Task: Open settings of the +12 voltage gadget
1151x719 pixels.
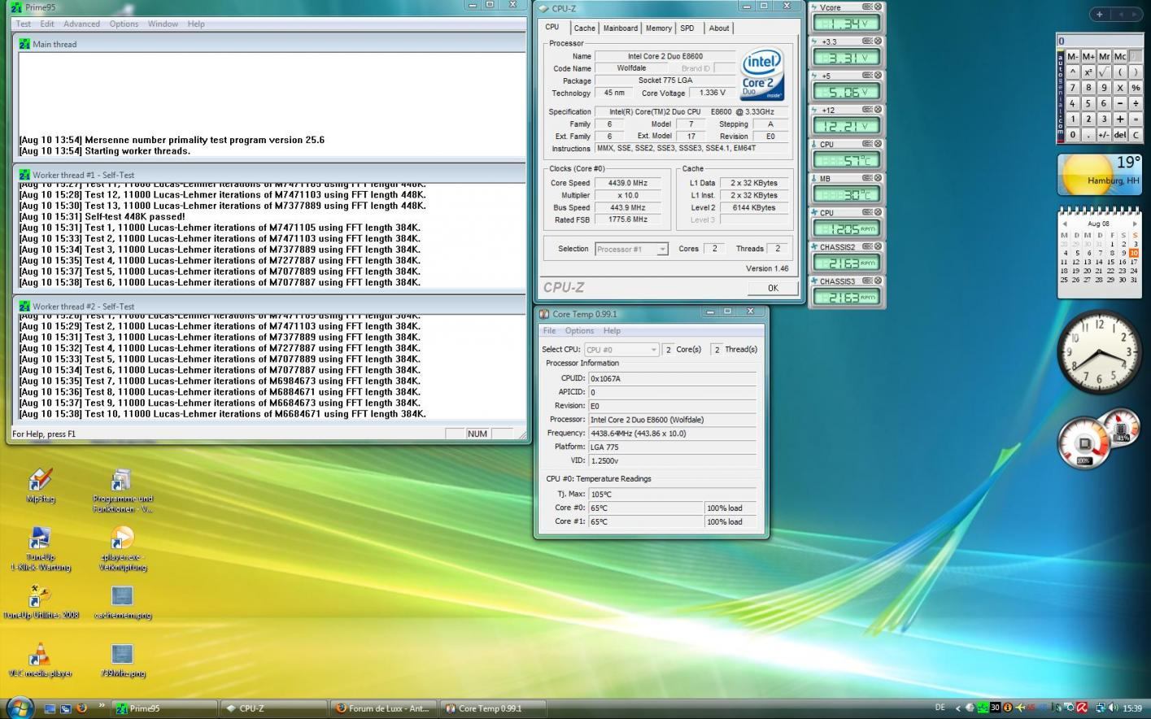Action: pos(867,110)
